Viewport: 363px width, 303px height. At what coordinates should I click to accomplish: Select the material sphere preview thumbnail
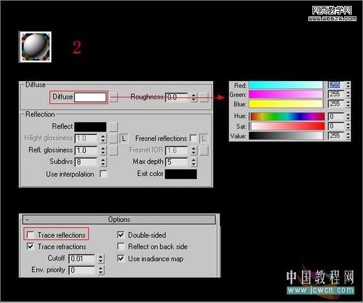(36, 47)
